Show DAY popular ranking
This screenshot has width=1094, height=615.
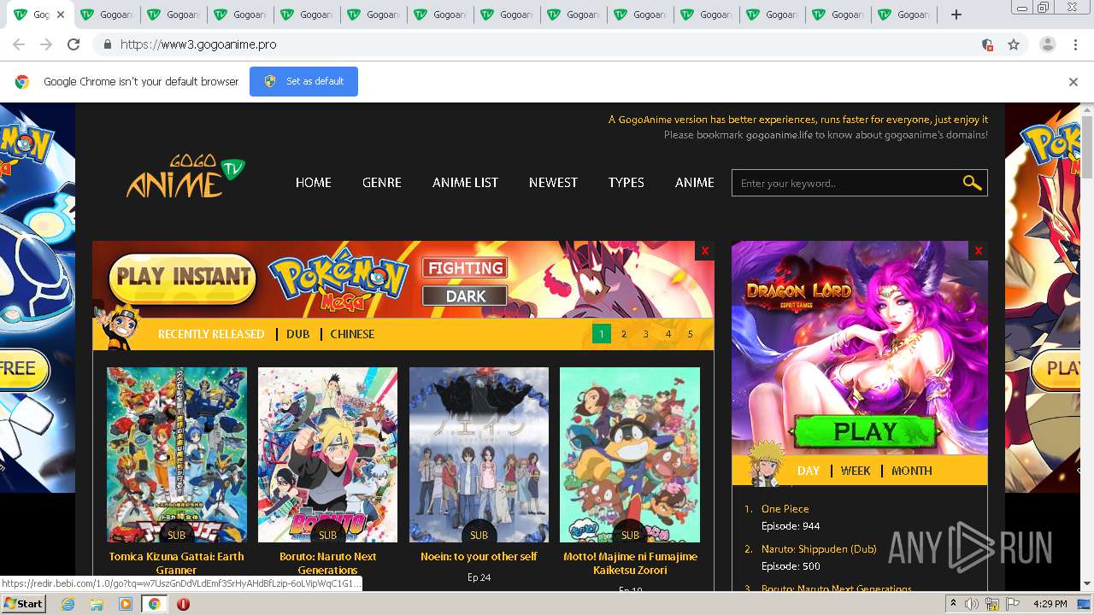(x=809, y=471)
